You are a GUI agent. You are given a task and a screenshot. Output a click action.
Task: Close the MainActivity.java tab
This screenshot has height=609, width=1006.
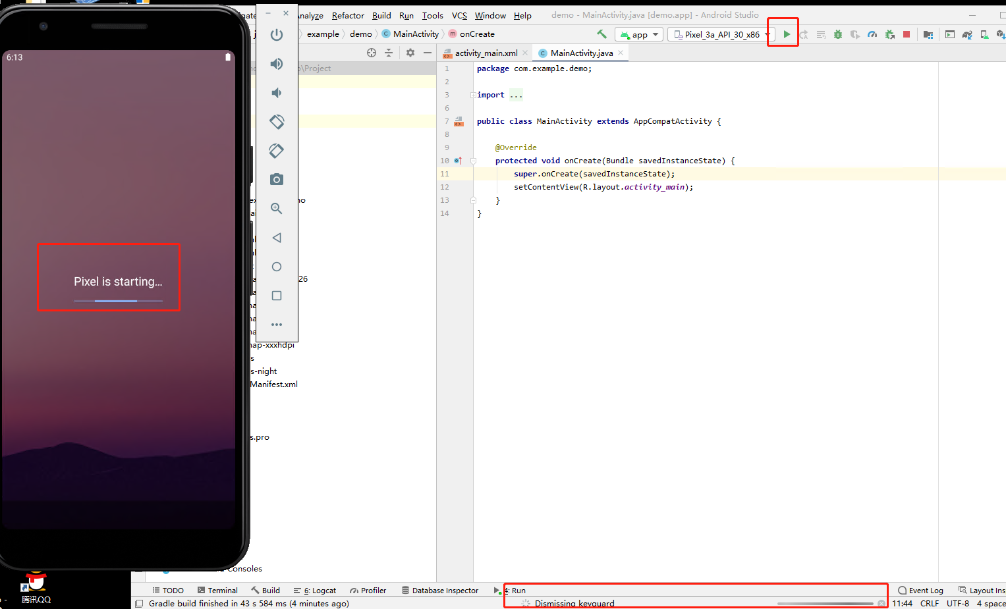click(x=621, y=53)
